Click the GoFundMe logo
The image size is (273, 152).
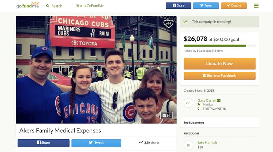click(28, 5)
